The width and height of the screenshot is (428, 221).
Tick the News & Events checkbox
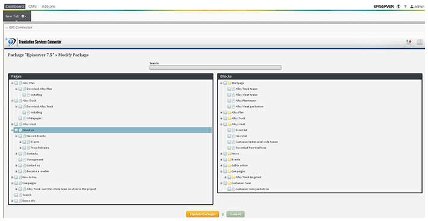pos(20,136)
